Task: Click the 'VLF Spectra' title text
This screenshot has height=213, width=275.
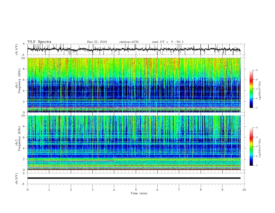Action: 39,42
